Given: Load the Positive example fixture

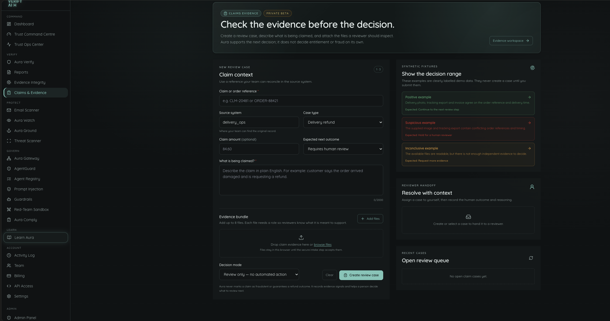Looking at the screenshot, I should (468, 103).
